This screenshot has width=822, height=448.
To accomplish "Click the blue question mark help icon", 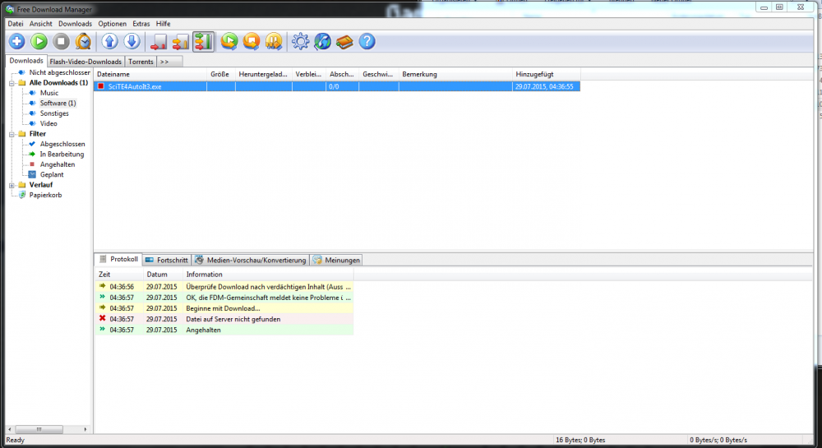I will coord(367,41).
